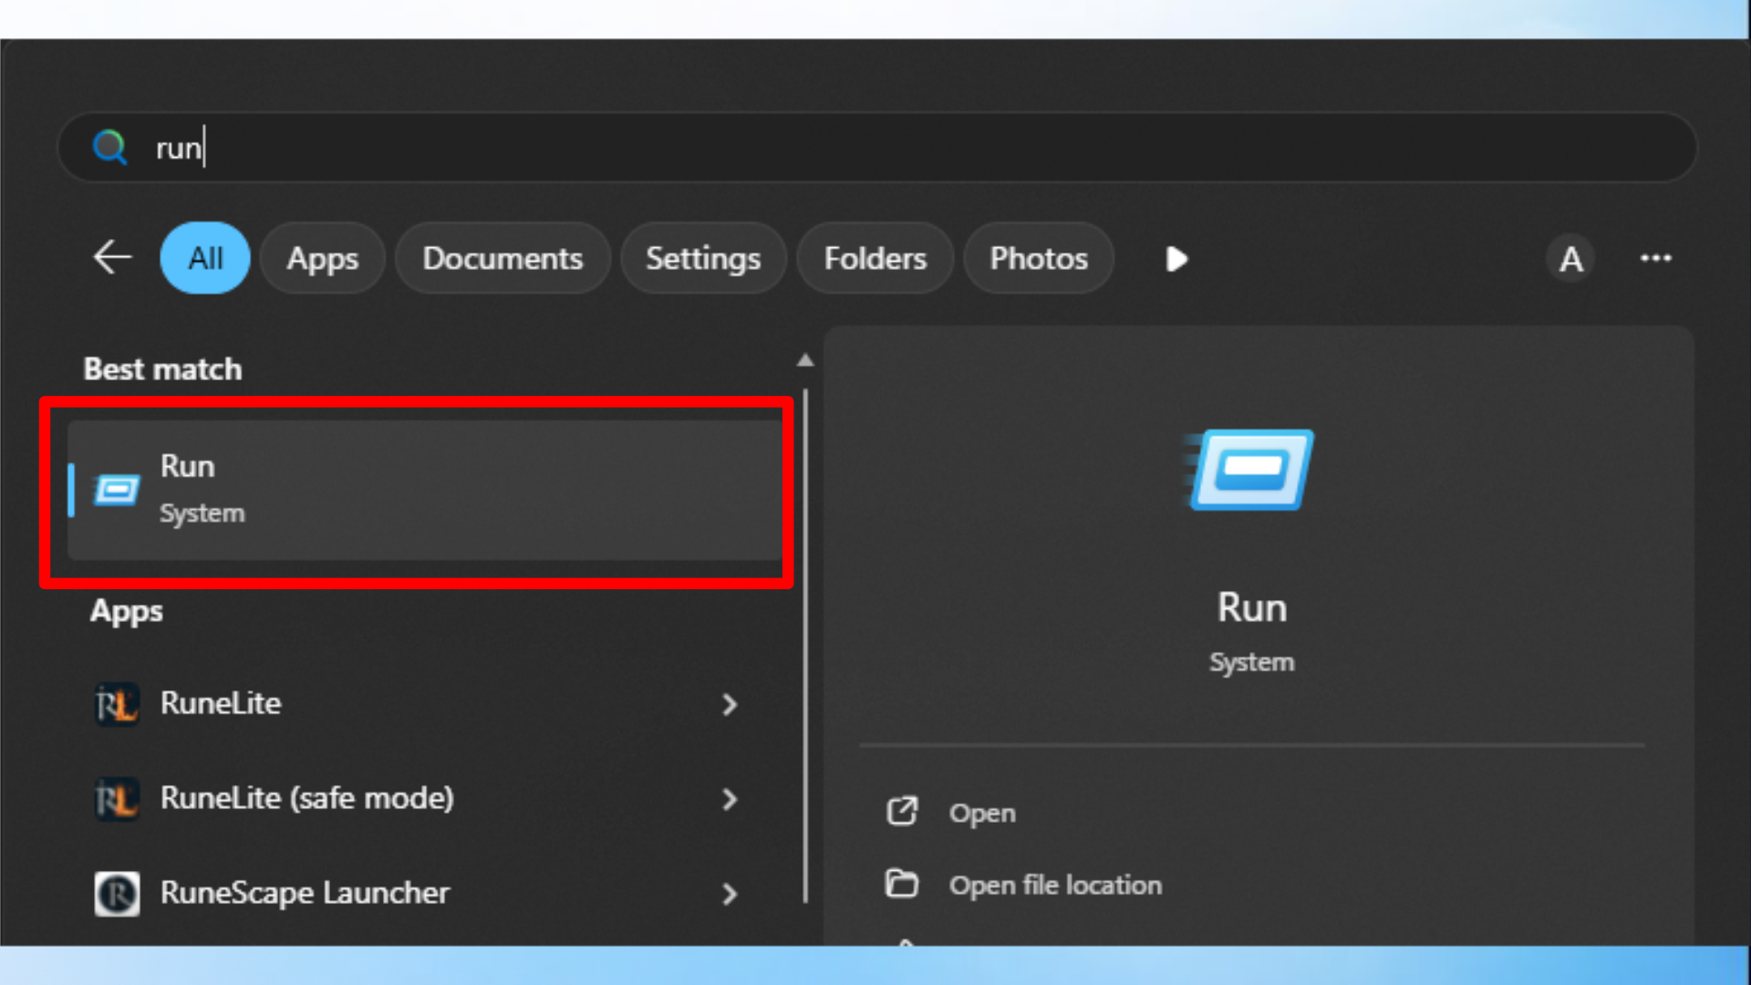
Task: Switch to the Documents filter tab
Action: tap(503, 259)
